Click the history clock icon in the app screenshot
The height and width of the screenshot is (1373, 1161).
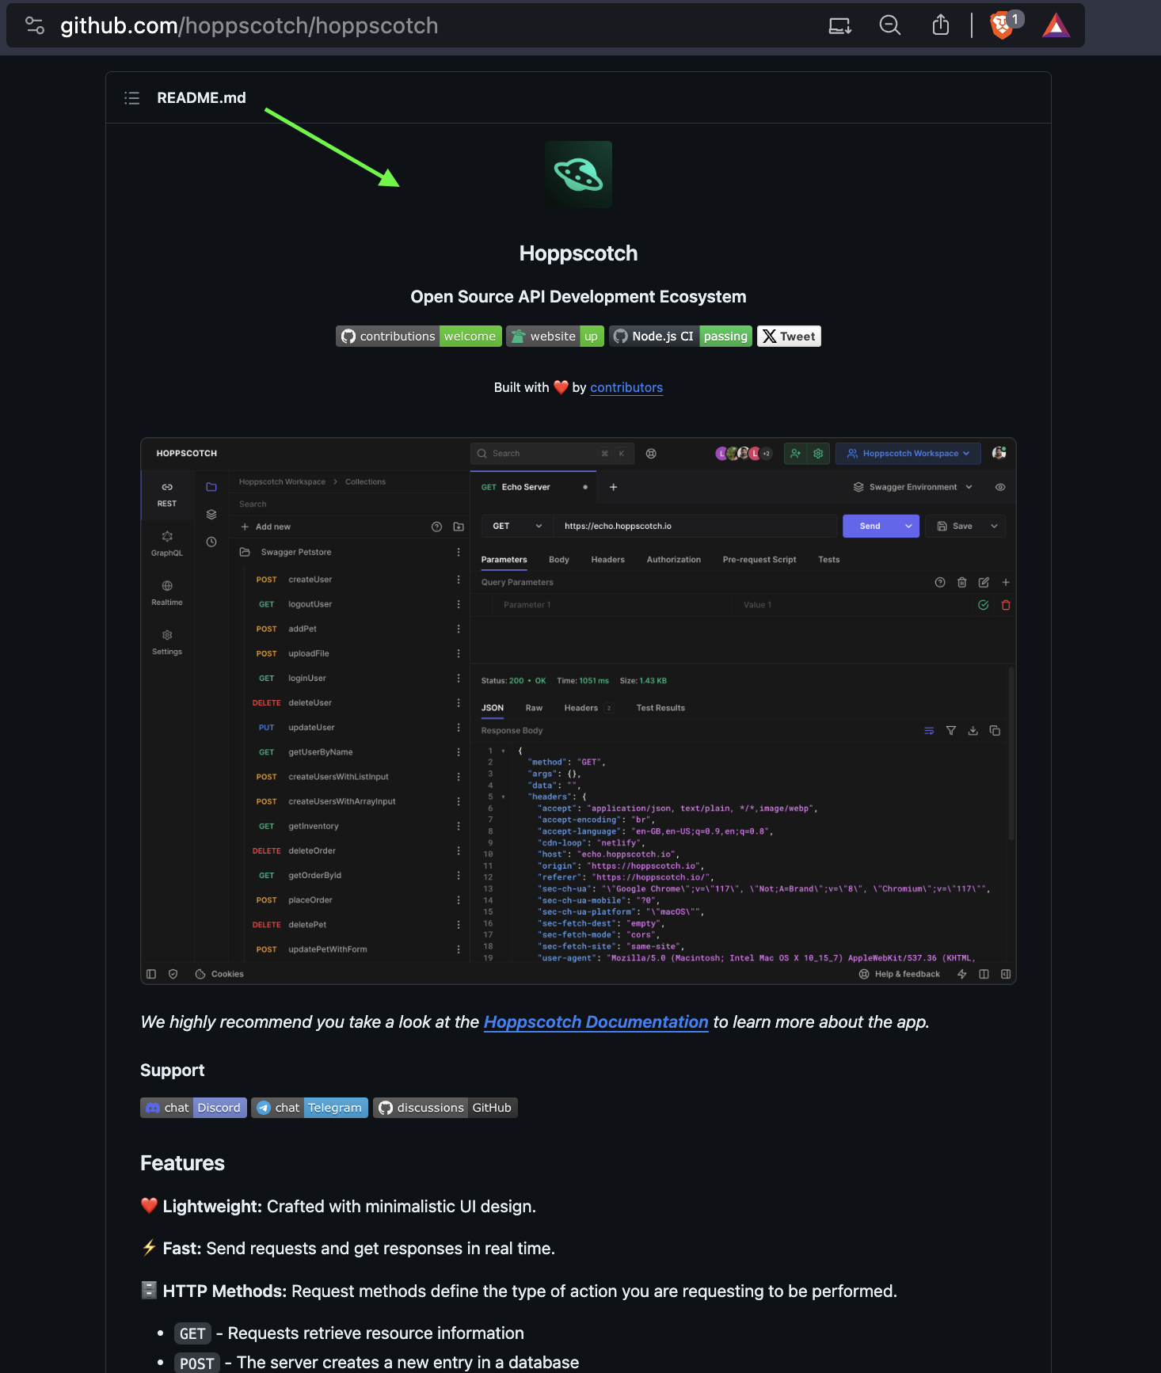211,542
